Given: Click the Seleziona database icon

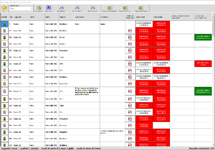Looking at the screenshot, I should click(39, 8).
